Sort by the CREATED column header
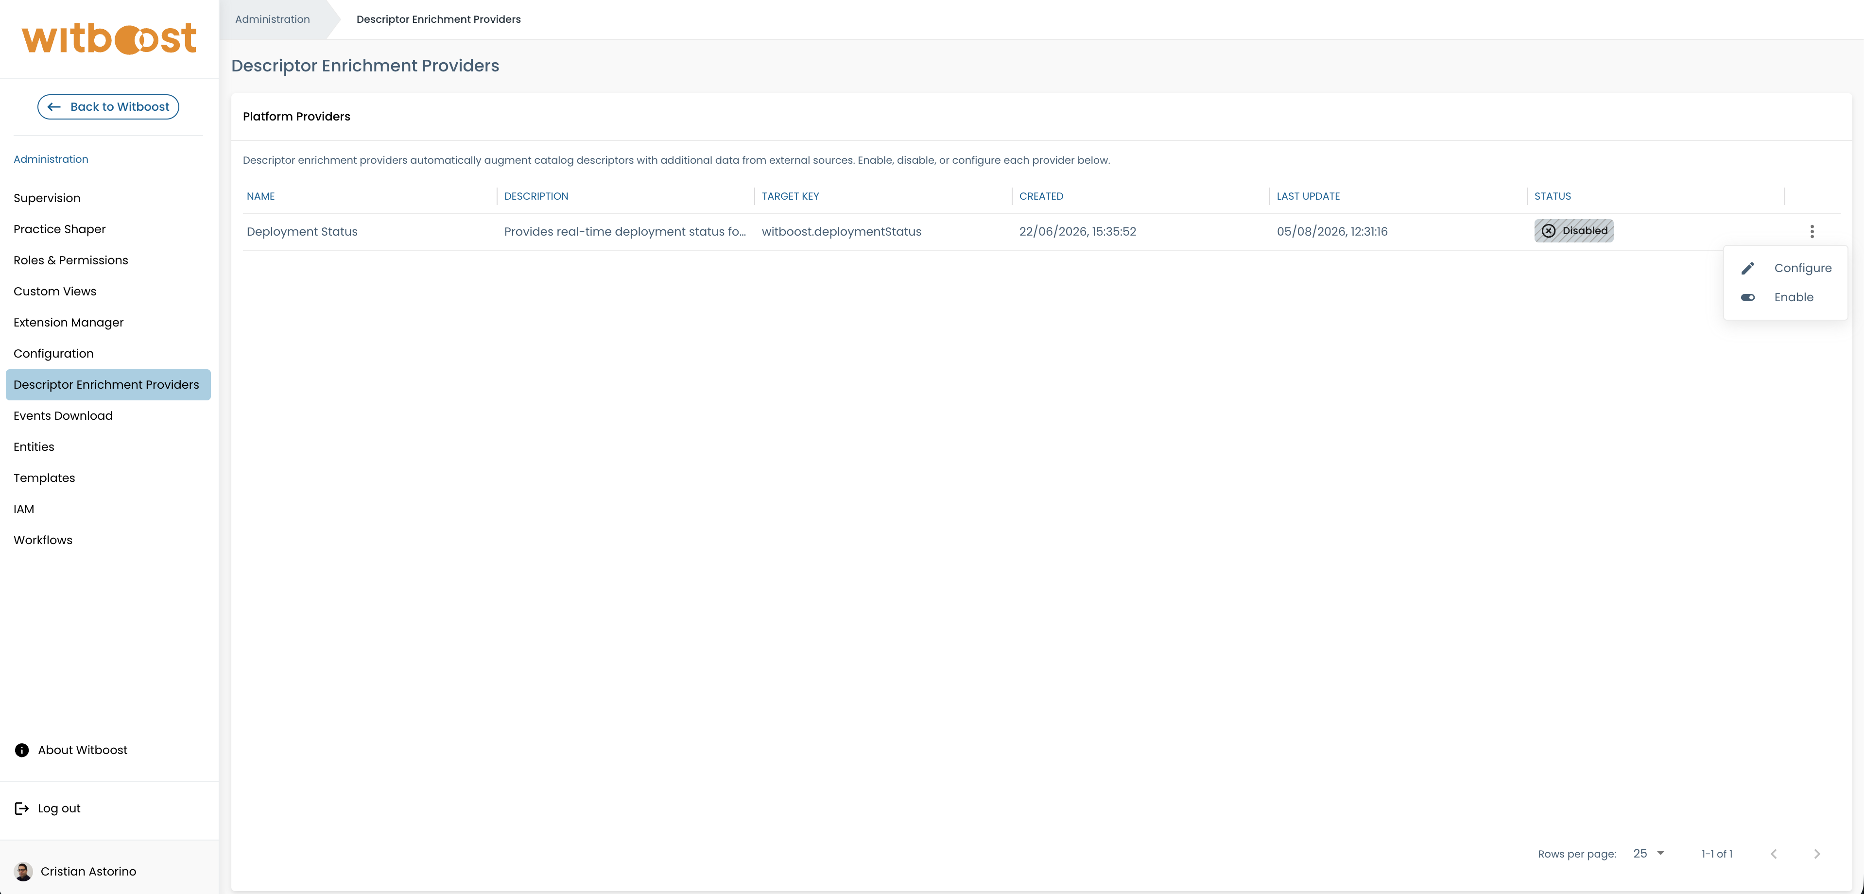This screenshot has width=1864, height=894. point(1041,196)
